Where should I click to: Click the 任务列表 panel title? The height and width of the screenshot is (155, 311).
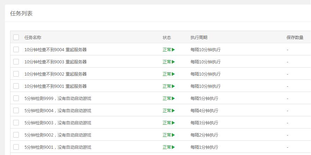pos(22,14)
